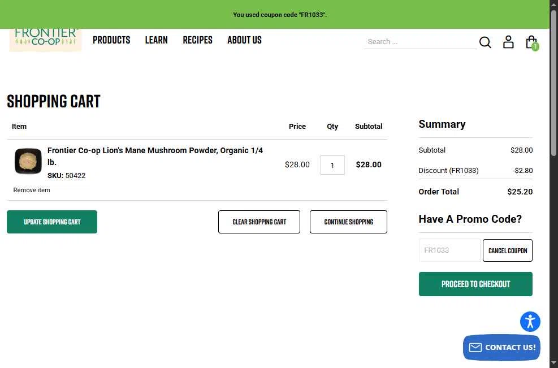Click Continue Shopping button

click(348, 222)
